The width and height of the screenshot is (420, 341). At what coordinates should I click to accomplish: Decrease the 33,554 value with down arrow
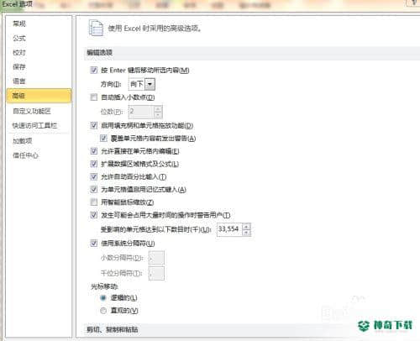(247, 233)
